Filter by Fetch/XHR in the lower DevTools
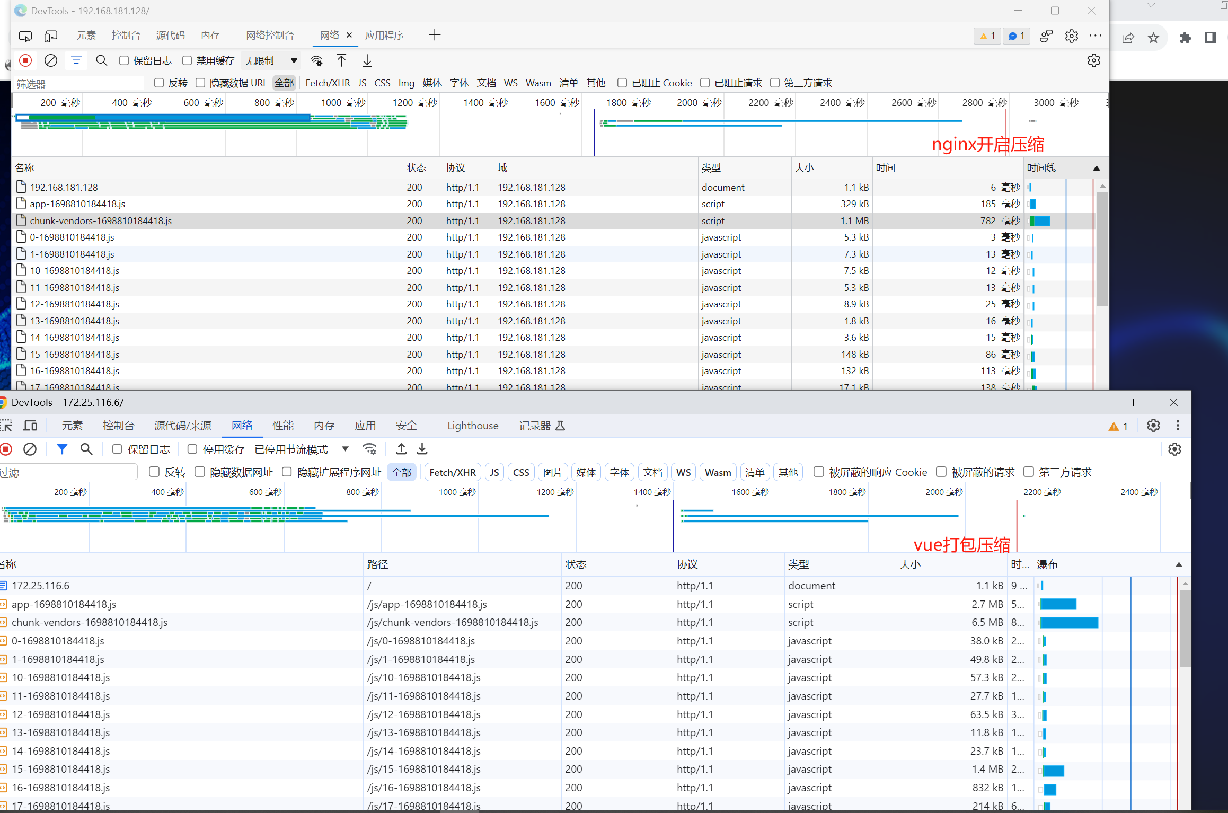The width and height of the screenshot is (1228, 813). click(452, 472)
